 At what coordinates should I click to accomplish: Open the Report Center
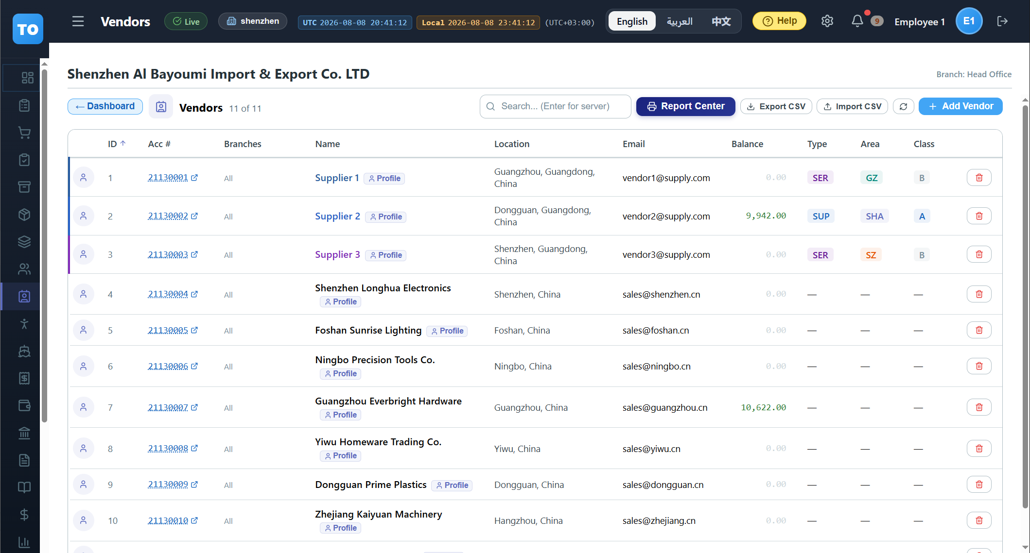[x=685, y=106]
